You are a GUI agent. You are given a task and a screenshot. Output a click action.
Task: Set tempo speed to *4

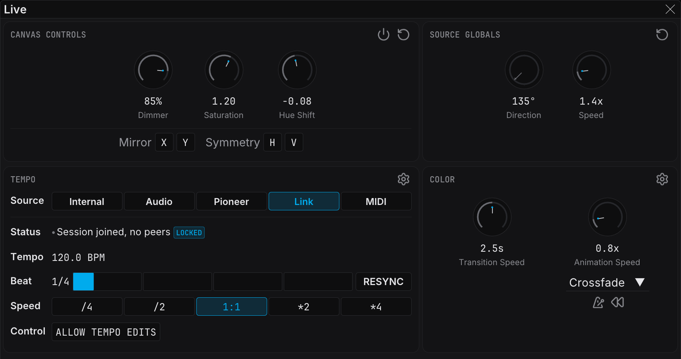click(x=376, y=307)
